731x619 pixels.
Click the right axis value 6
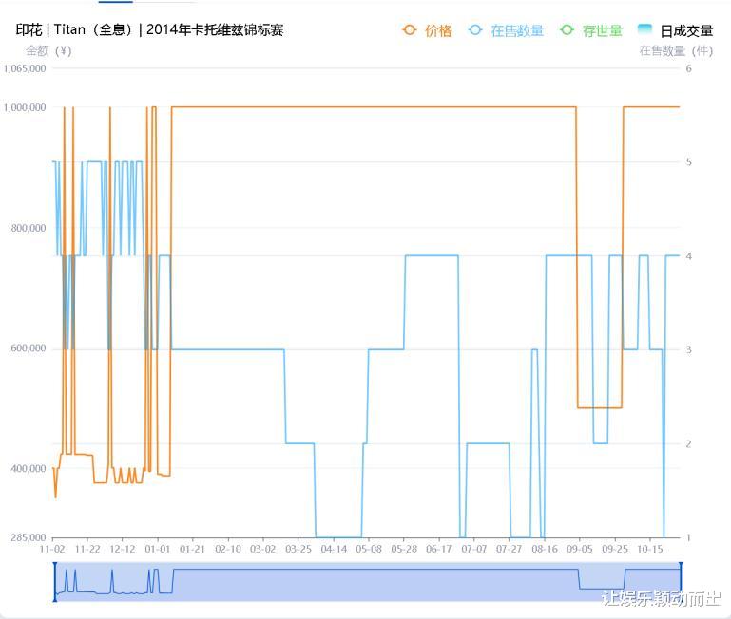688,68
